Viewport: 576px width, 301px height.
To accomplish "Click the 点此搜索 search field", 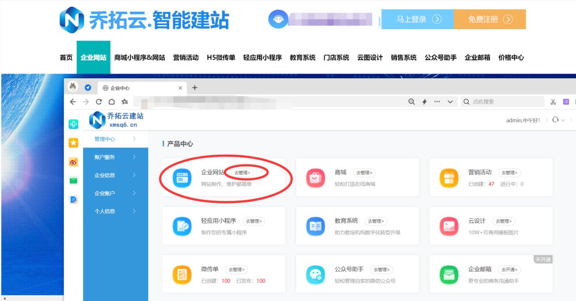I will pos(502,101).
